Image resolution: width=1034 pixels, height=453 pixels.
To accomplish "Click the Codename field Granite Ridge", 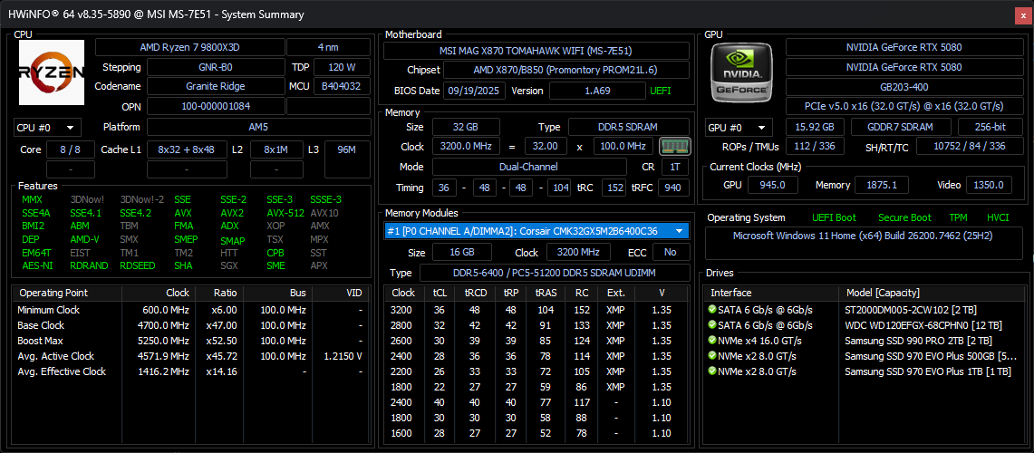I will point(215,86).
